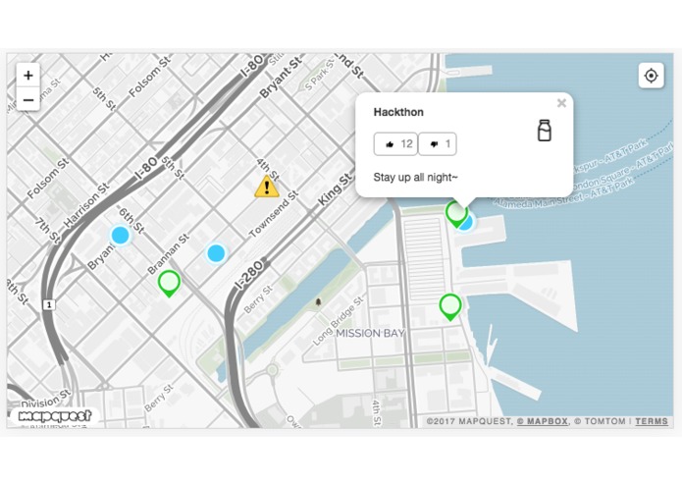Zoom out with the minus button
Image resolution: width=682 pixels, height=485 pixels.
pyautogui.click(x=28, y=99)
